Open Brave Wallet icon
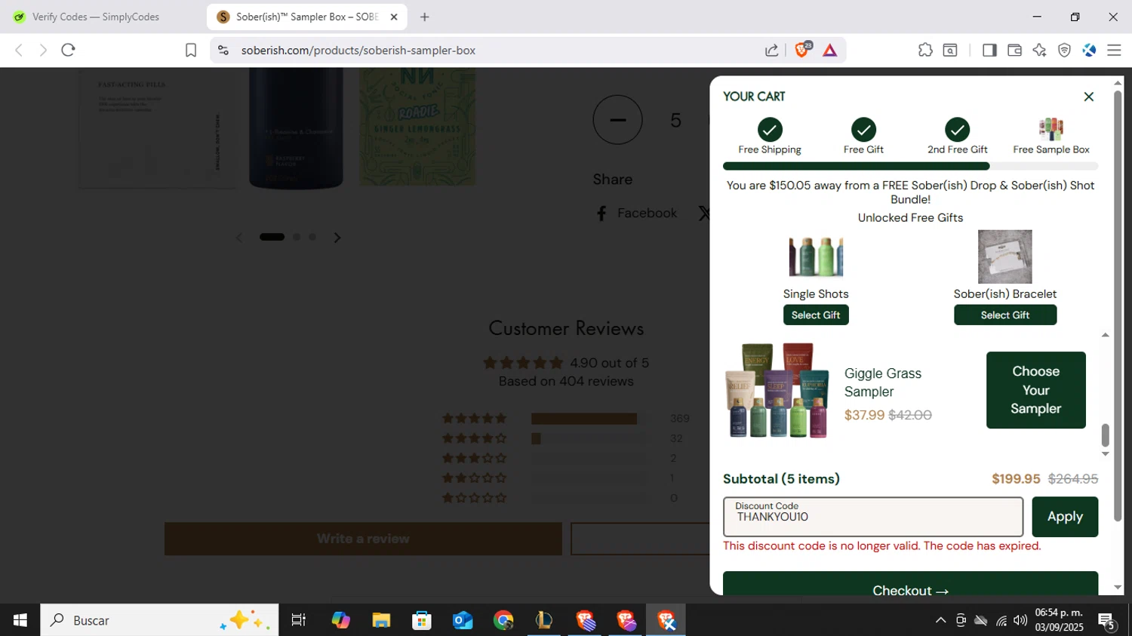This screenshot has width=1132, height=636. click(x=1014, y=51)
